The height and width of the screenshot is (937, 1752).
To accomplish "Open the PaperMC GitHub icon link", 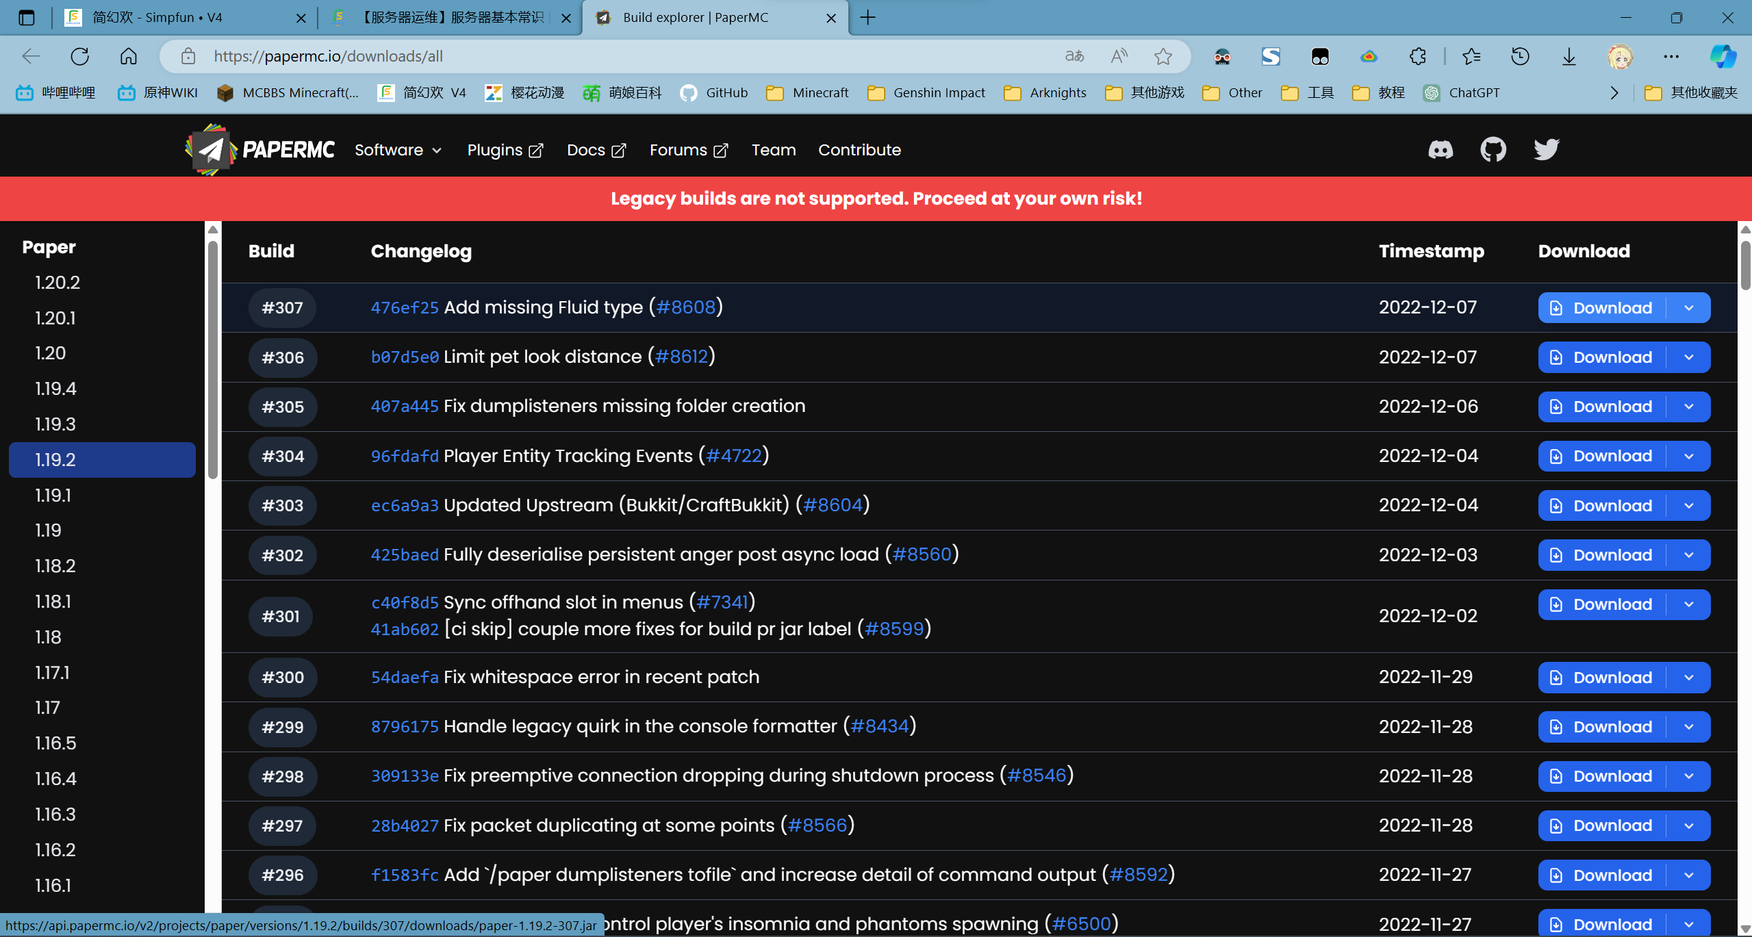I will (1493, 150).
